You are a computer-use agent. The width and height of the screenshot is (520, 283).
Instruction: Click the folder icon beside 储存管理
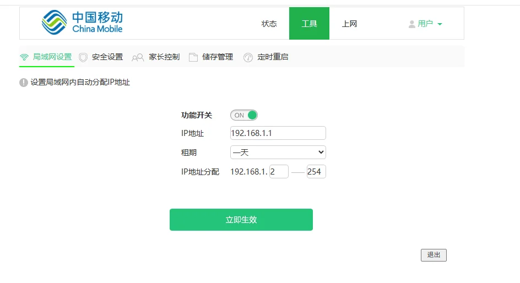point(193,57)
